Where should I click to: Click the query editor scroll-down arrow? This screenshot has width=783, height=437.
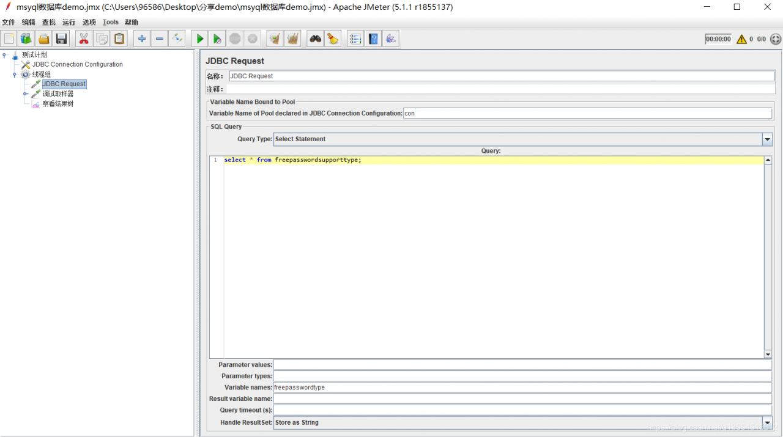[x=768, y=354]
